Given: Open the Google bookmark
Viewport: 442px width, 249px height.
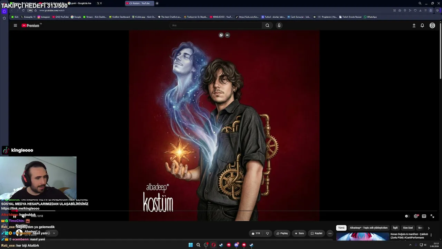Looking at the screenshot, I should [76, 17].
